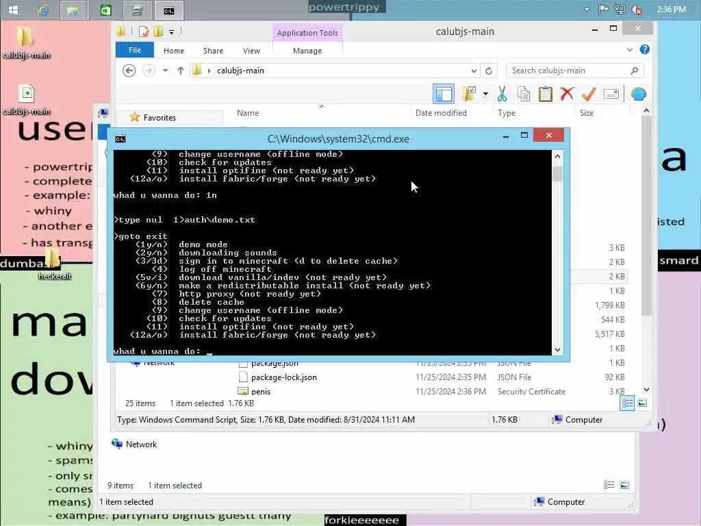The height and width of the screenshot is (526, 701).
Task: Click the New Folder quick access icon
Action: [x=158, y=32]
